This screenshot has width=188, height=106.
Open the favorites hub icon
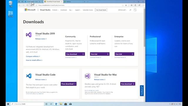(132, 5)
